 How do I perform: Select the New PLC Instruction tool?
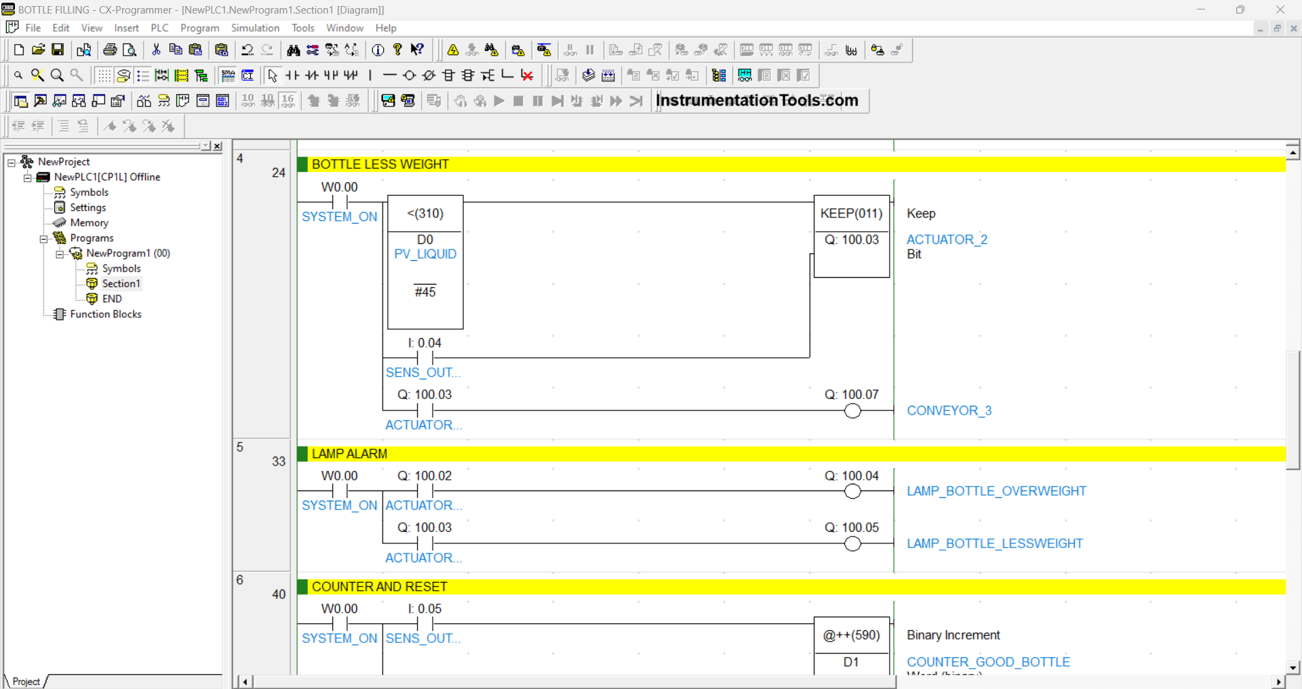(x=448, y=75)
